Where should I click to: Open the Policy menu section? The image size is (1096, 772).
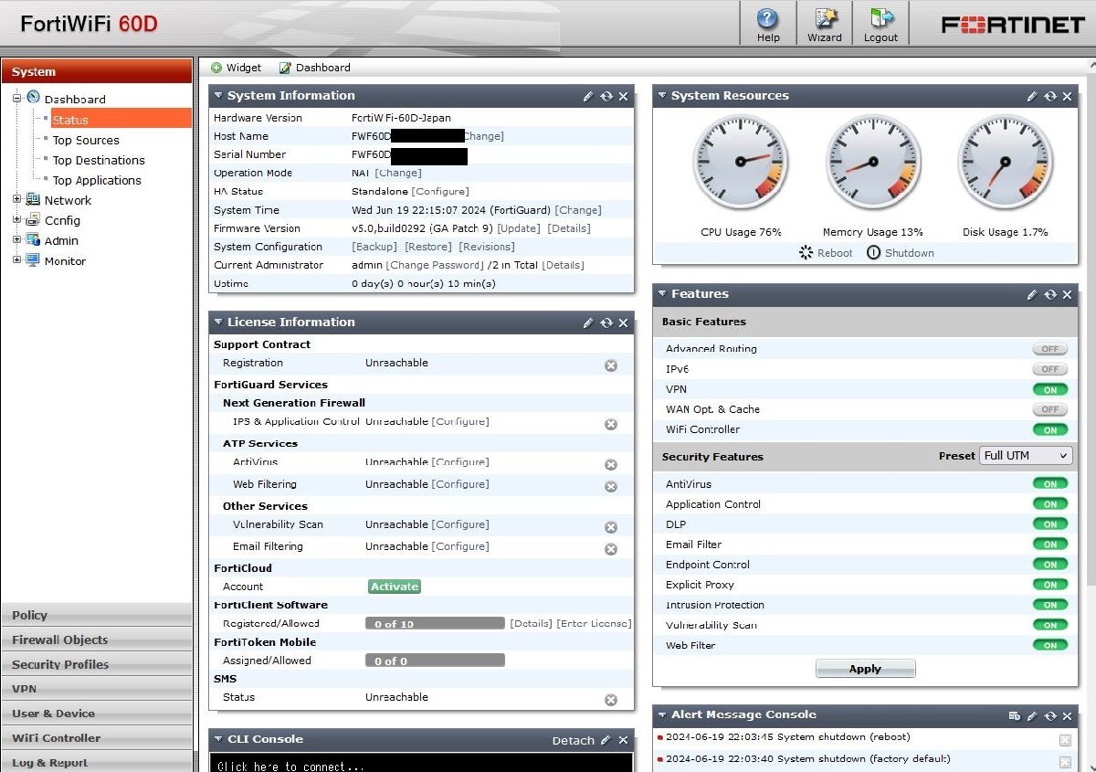pos(97,615)
